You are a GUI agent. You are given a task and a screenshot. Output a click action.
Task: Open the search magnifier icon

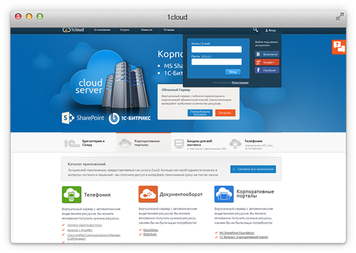click(x=256, y=30)
